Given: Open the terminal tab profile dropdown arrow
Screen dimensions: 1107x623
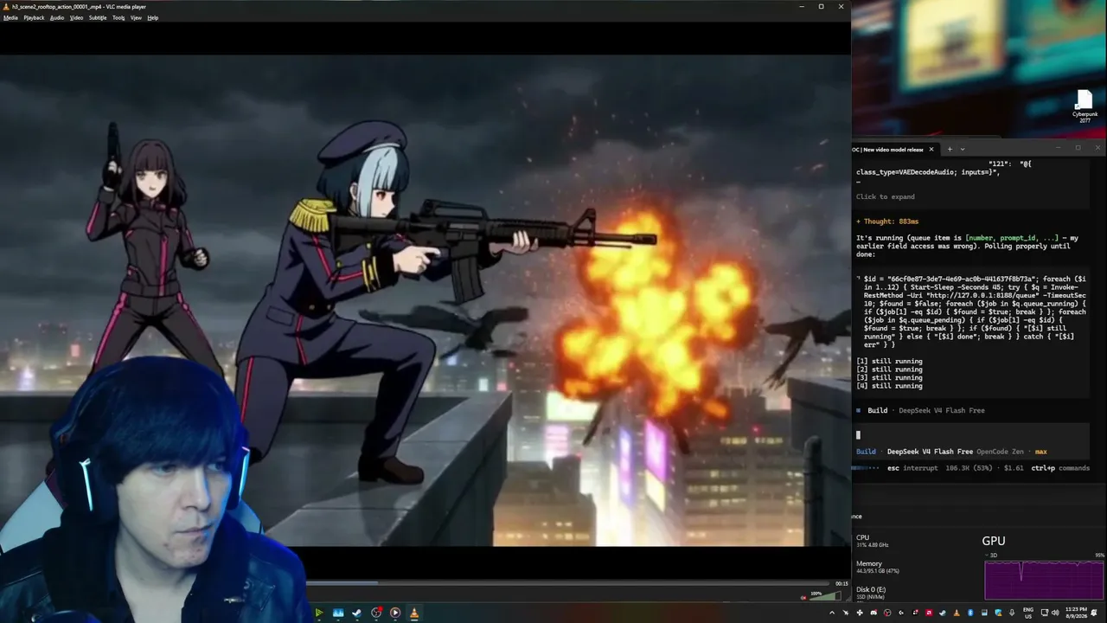Looking at the screenshot, I should pyautogui.click(x=963, y=149).
